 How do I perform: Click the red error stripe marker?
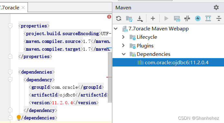click(x=109, y=77)
